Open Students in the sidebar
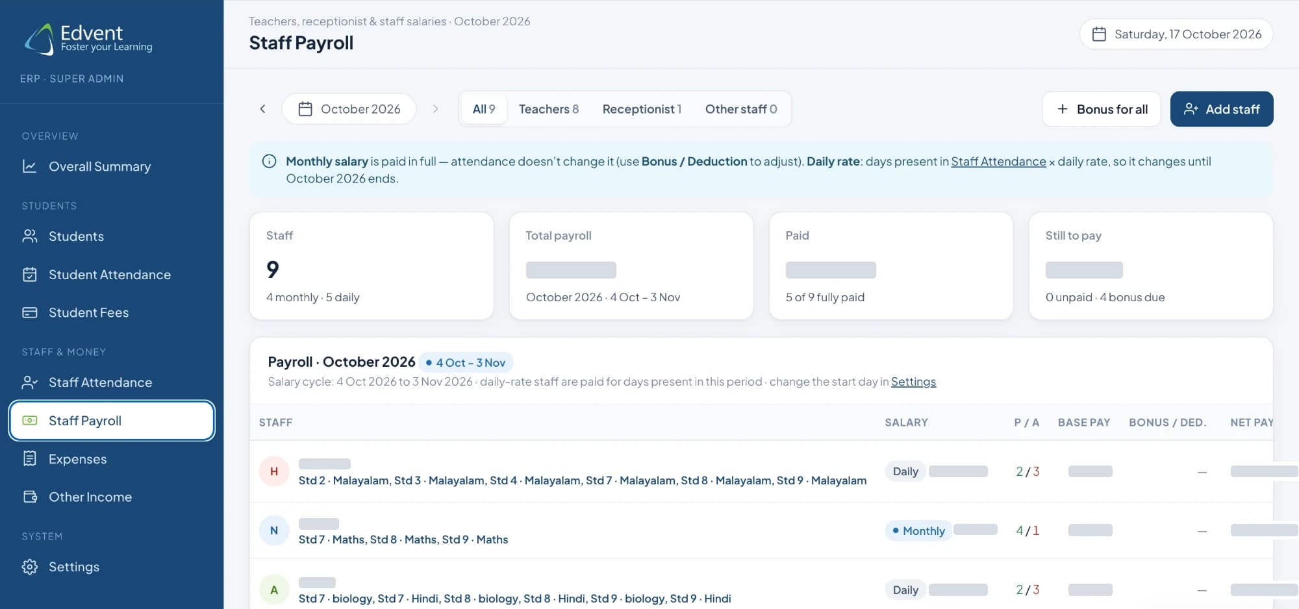1299x609 pixels. tap(112, 236)
